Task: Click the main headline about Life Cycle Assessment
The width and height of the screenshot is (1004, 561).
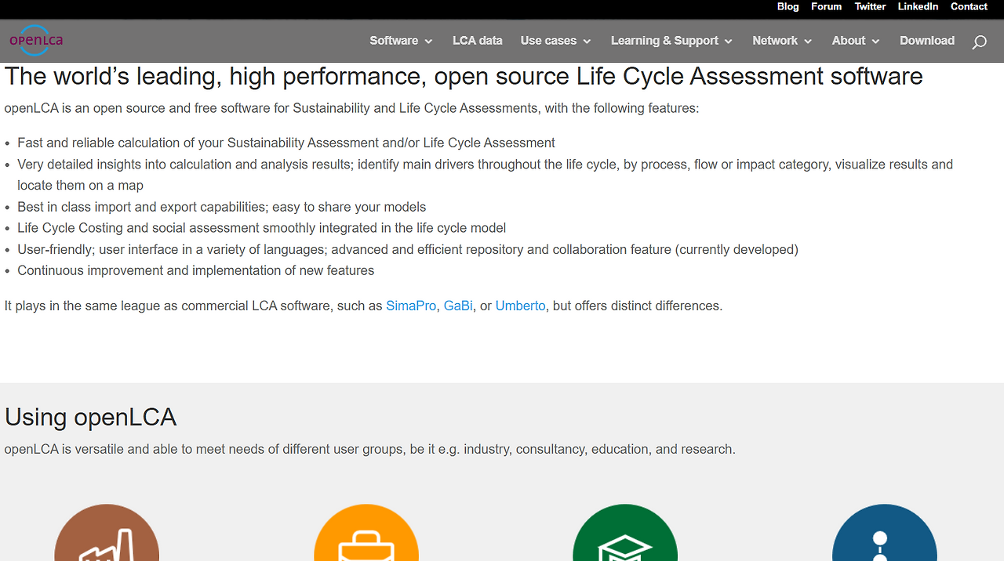Action: click(x=464, y=77)
